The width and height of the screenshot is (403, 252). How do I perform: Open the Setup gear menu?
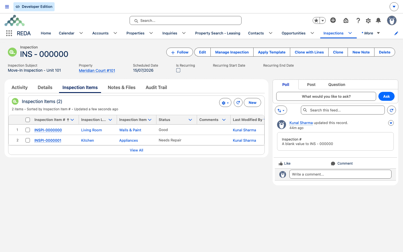(x=368, y=20)
